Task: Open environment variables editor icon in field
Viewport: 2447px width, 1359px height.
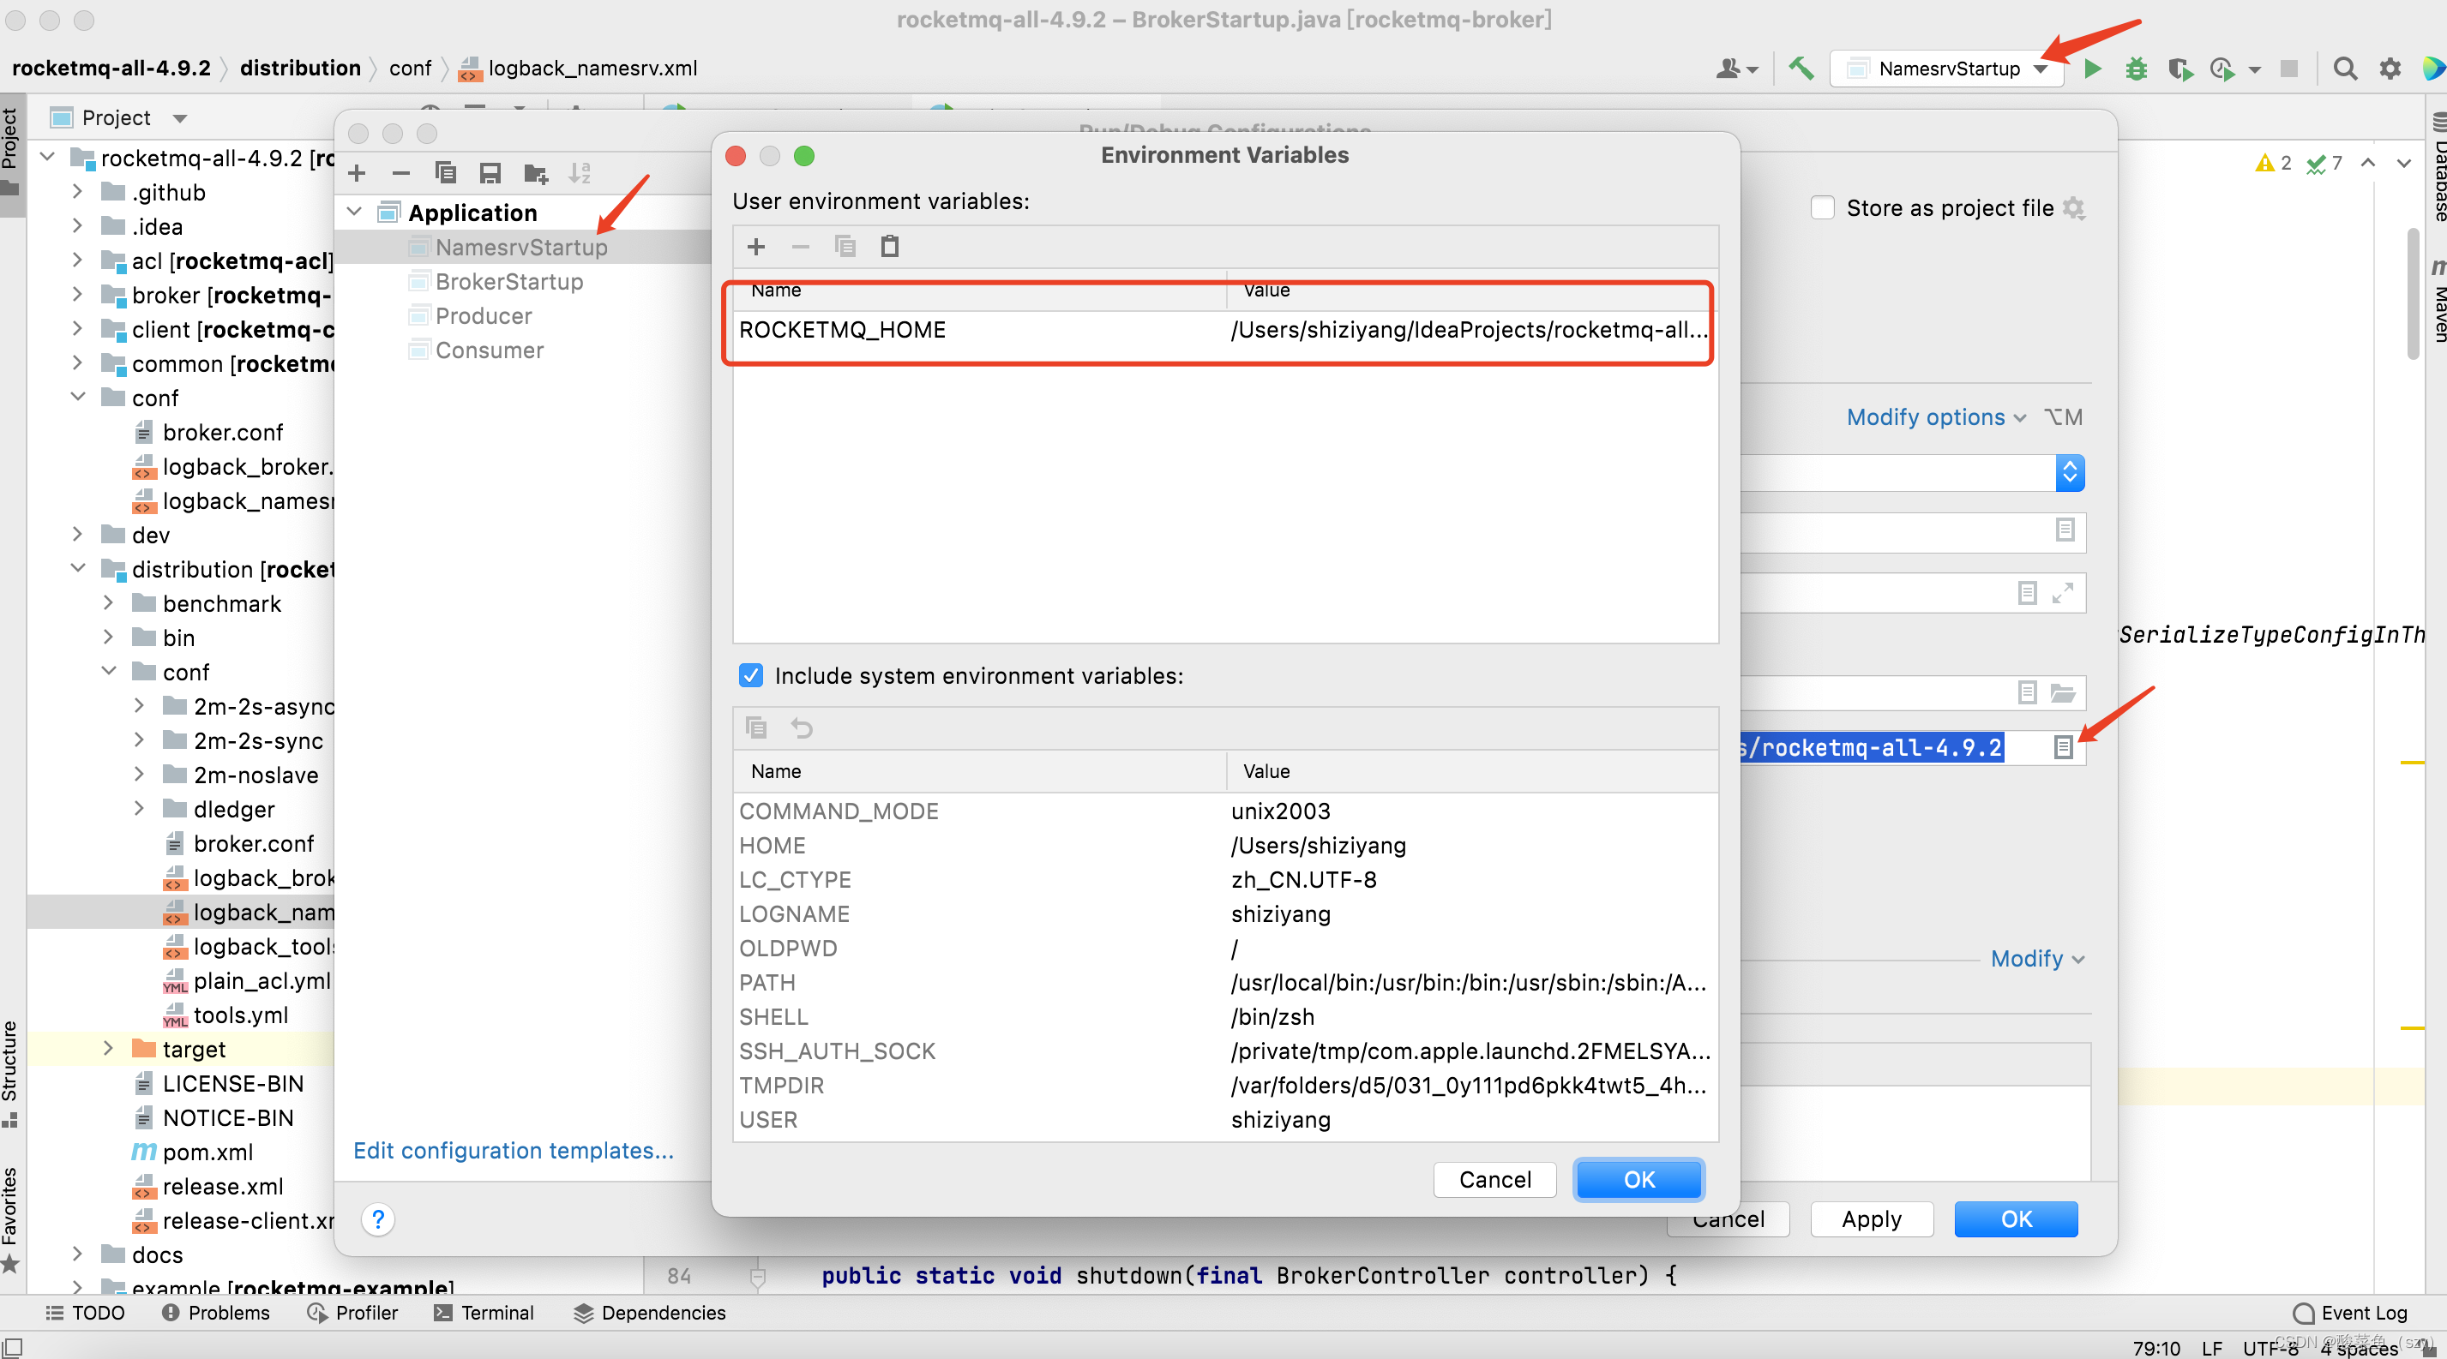Action: point(2062,748)
